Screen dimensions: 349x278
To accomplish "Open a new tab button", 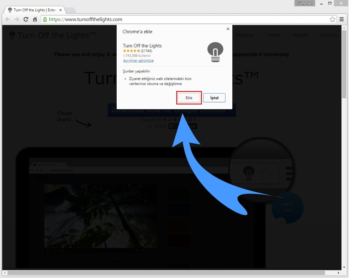I will pos(71,10).
